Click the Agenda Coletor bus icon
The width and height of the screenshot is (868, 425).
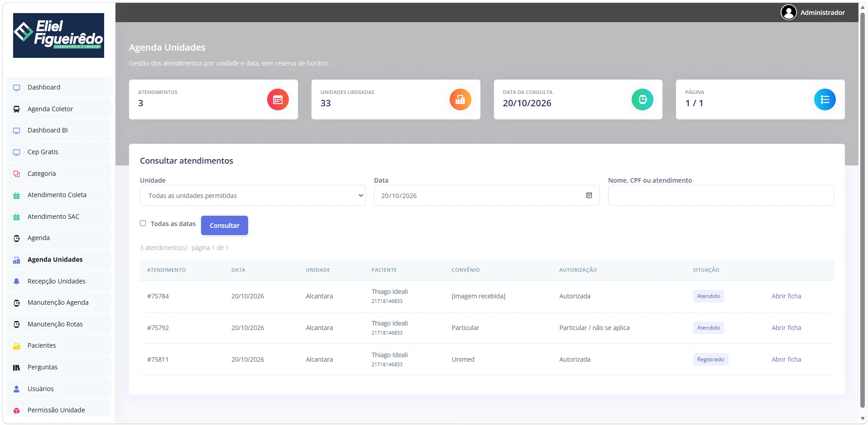point(17,109)
